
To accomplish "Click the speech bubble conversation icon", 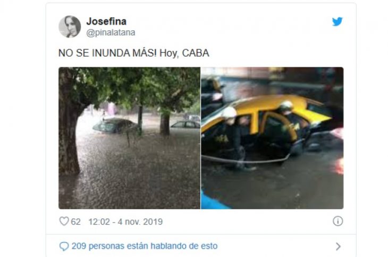I will 64,246.
